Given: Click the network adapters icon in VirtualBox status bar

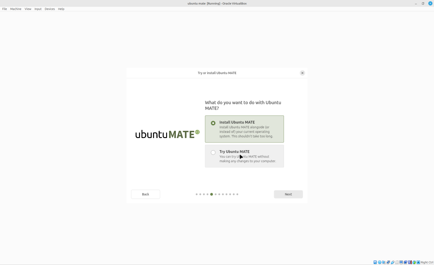Looking at the screenshot, I should 388,262.
